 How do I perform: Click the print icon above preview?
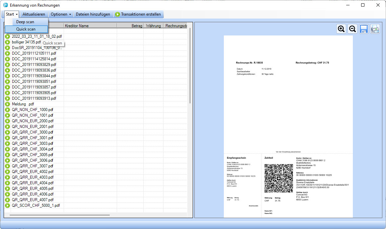(375, 29)
